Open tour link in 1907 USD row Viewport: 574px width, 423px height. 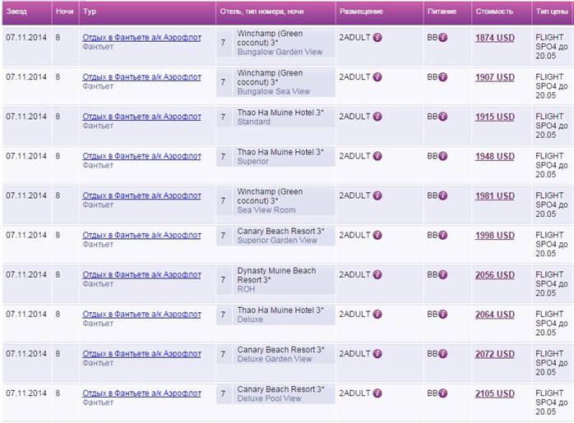[141, 77]
